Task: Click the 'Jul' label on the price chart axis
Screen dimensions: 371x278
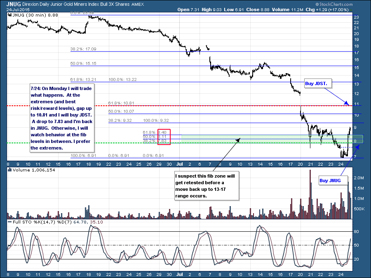Action: coord(179,164)
